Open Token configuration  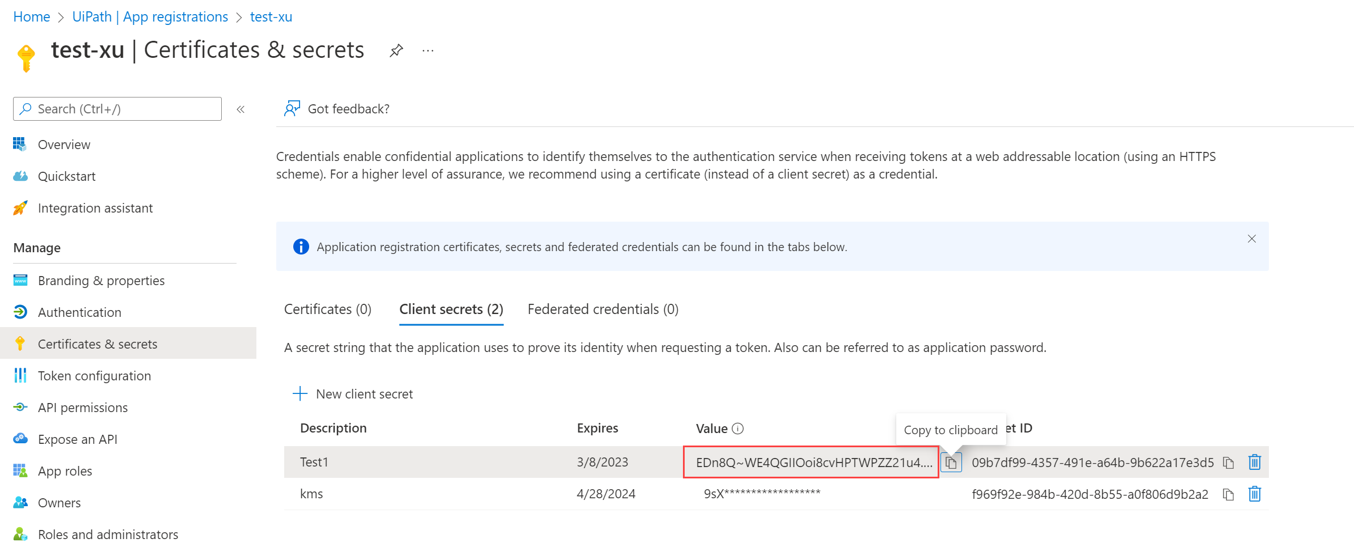pos(94,376)
